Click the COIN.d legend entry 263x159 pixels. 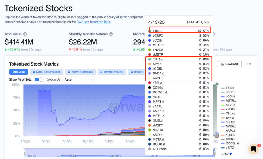[x=228, y=139]
